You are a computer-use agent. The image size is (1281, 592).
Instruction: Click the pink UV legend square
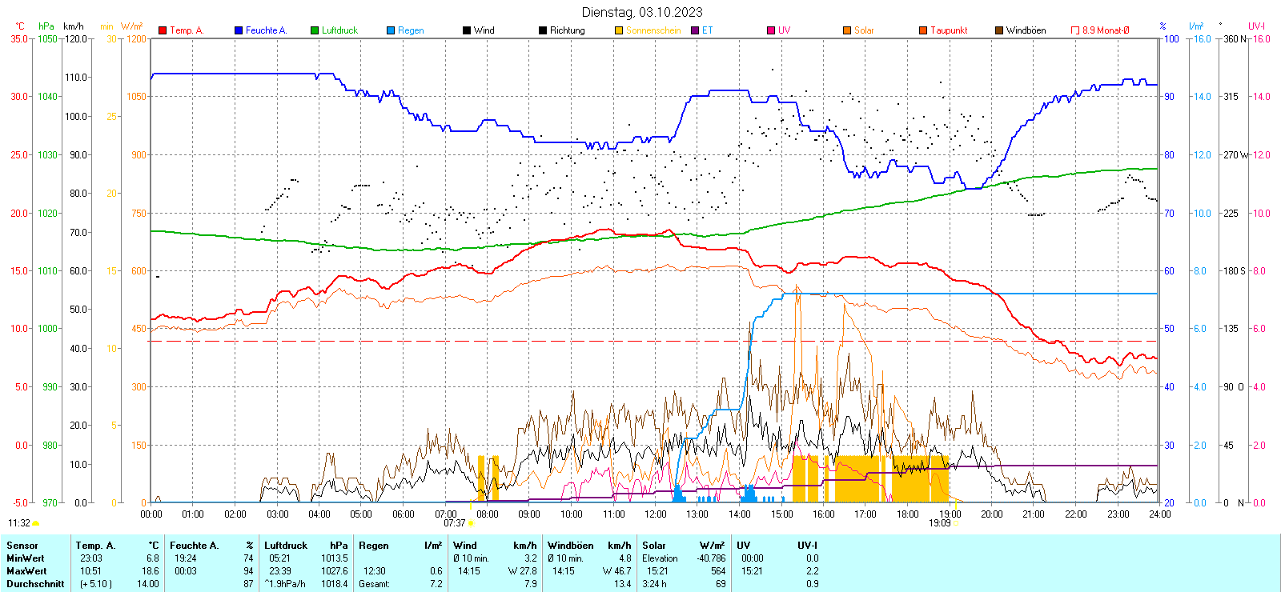771,30
